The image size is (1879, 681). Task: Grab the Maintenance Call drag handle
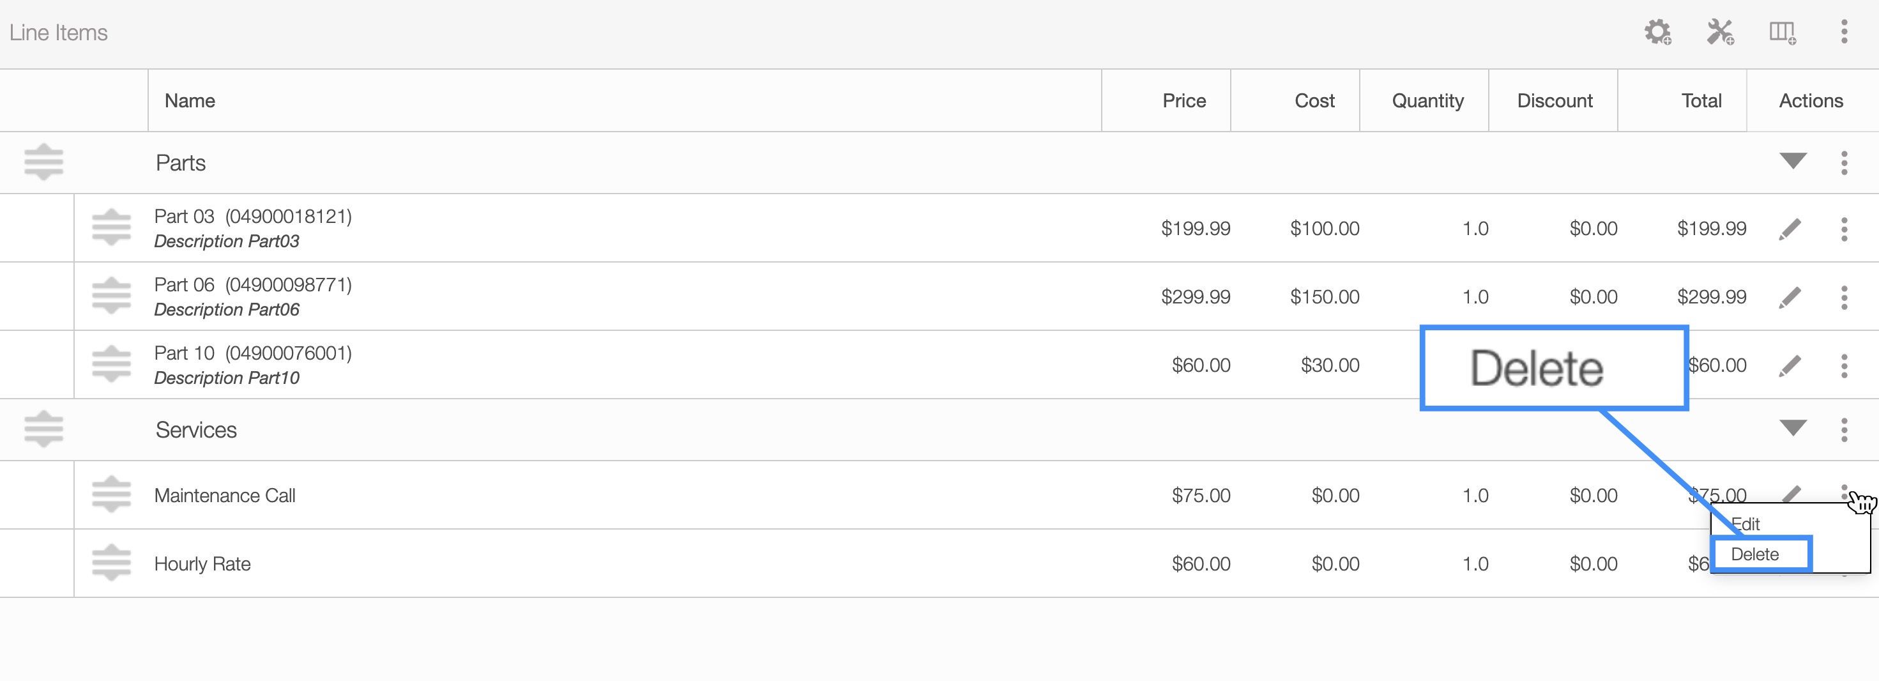[x=112, y=495]
